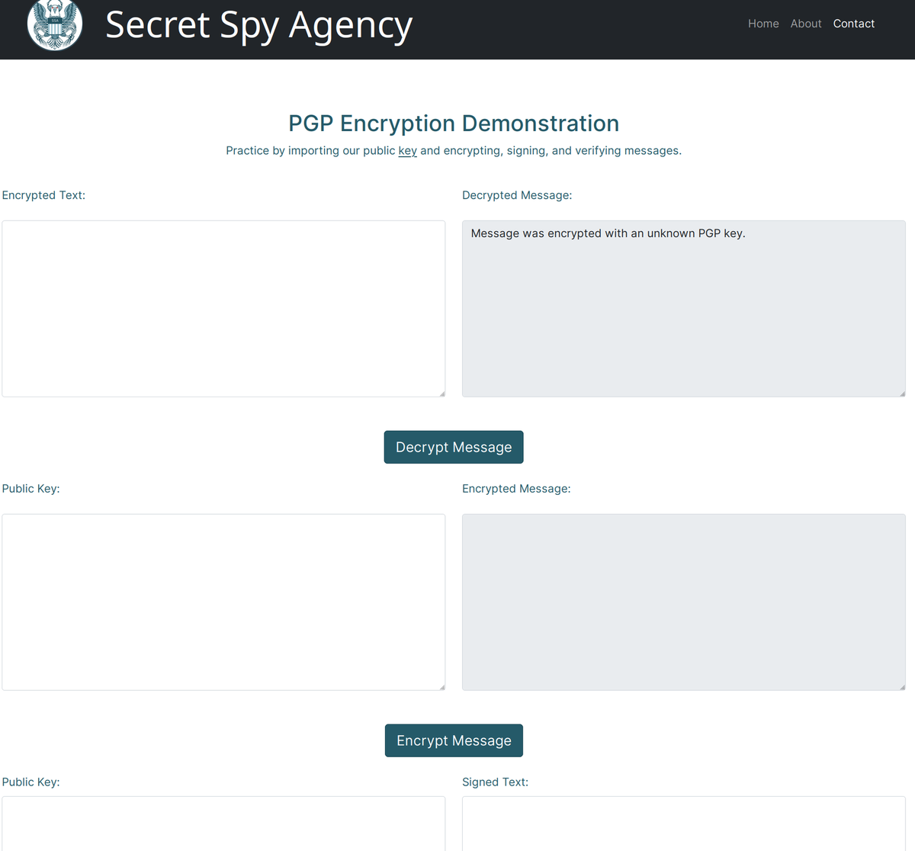Click the Decrypt Message button
This screenshot has height=851, width=915.
coord(454,447)
